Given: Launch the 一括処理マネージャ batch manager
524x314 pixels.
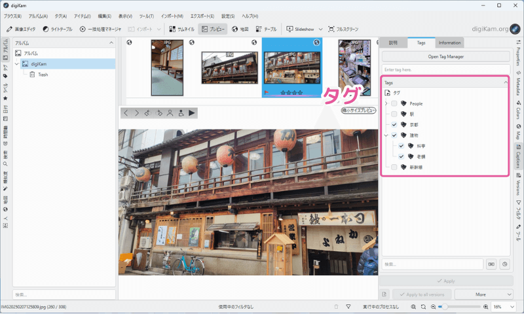Looking at the screenshot, I should (x=100, y=29).
